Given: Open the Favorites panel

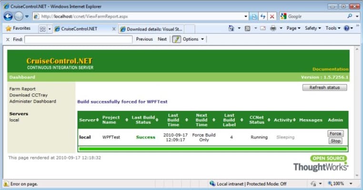Looking at the screenshot, I should tap(18, 28).
